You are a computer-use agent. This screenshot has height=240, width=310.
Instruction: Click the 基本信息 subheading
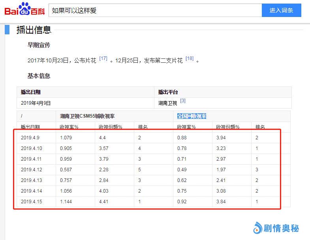39,76
